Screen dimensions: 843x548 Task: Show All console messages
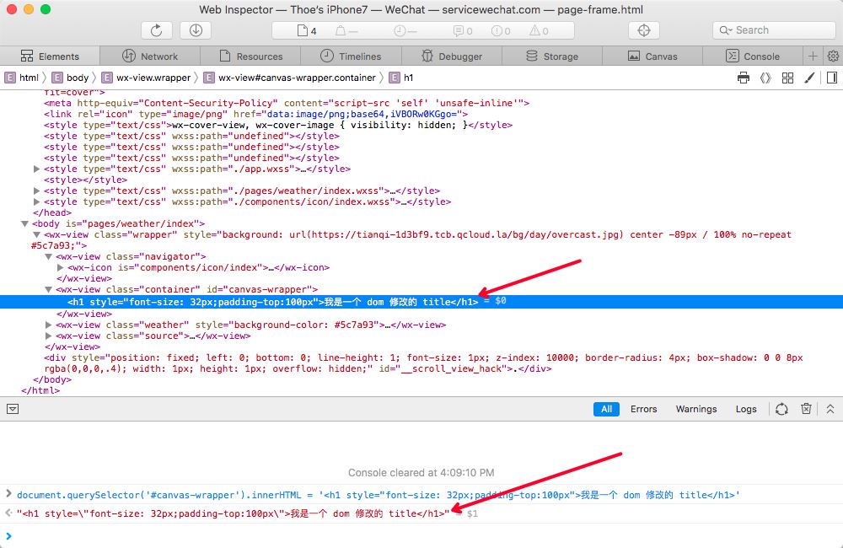point(606,409)
